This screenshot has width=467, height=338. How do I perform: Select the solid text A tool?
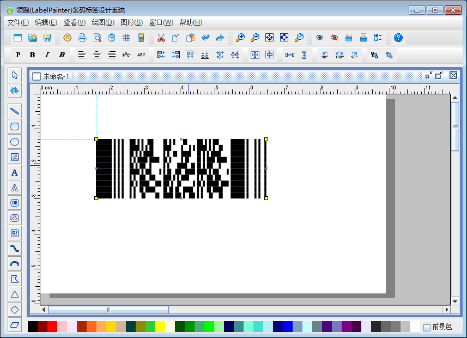click(15, 172)
